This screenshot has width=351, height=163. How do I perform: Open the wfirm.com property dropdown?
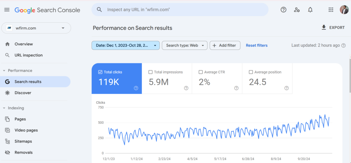[36, 28]
